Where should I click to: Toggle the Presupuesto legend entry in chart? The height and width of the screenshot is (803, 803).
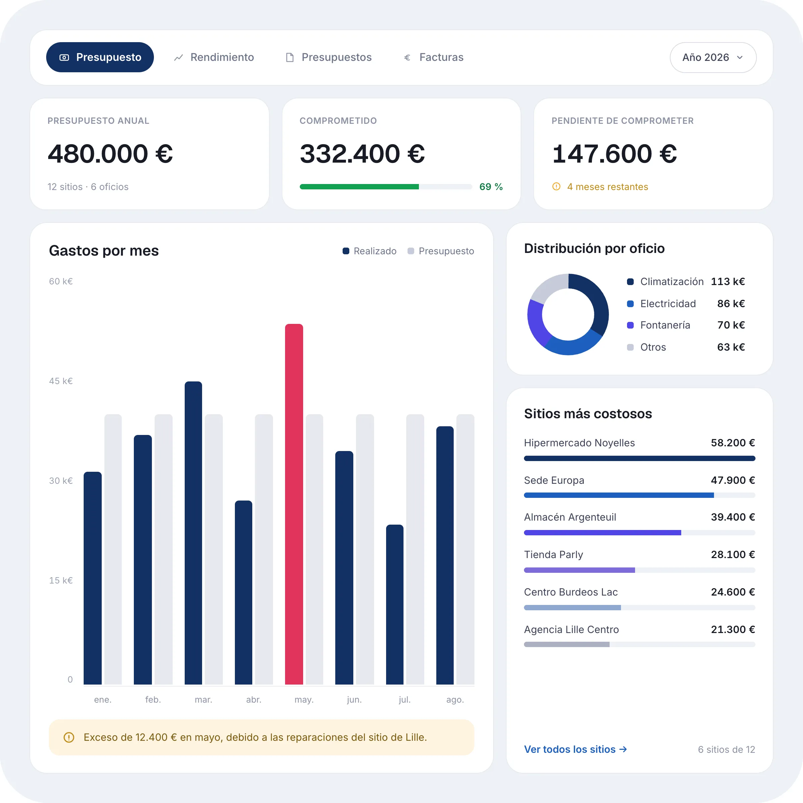[x=441, y=251]
